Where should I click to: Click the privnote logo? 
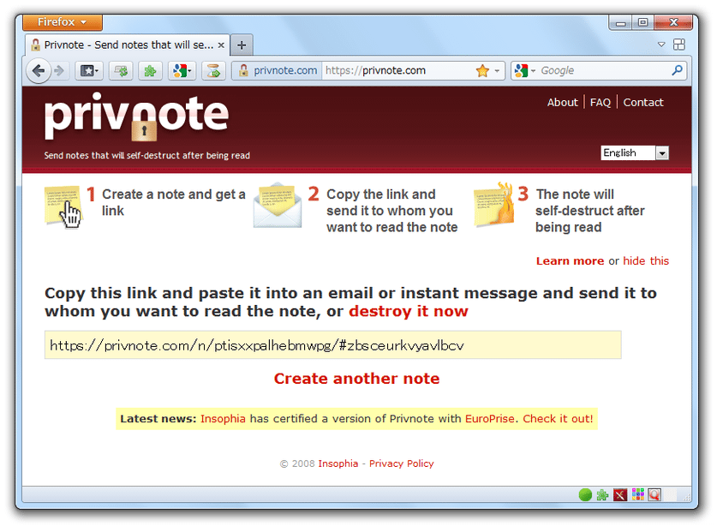(x=136, y=116)
